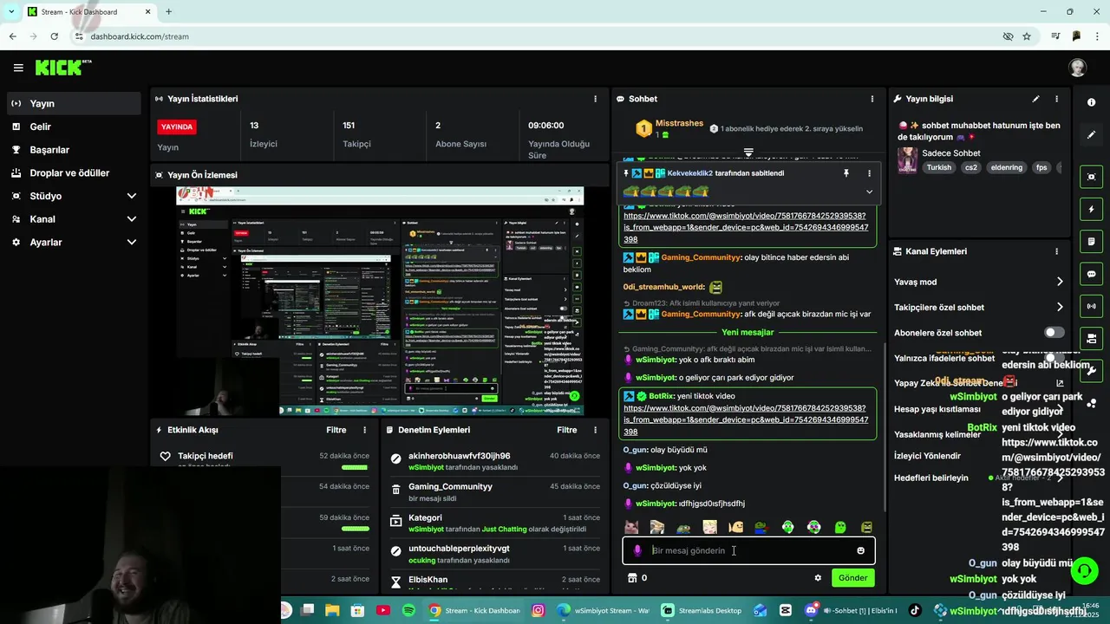This screenshot has height=624, width=1110.
Task: Open chat settings gear icon
Action: click(817, 578)
